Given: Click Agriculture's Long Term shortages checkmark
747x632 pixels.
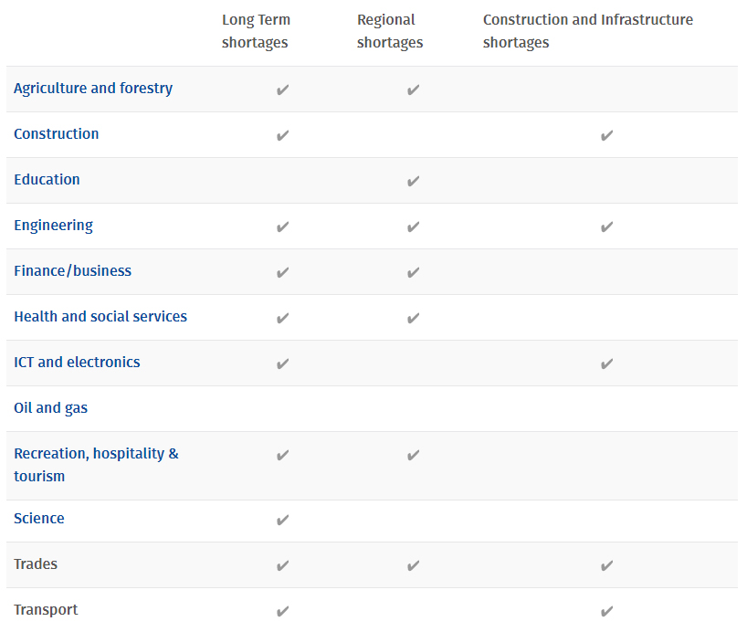Looking at the screenshot, I should click(282, 90).
